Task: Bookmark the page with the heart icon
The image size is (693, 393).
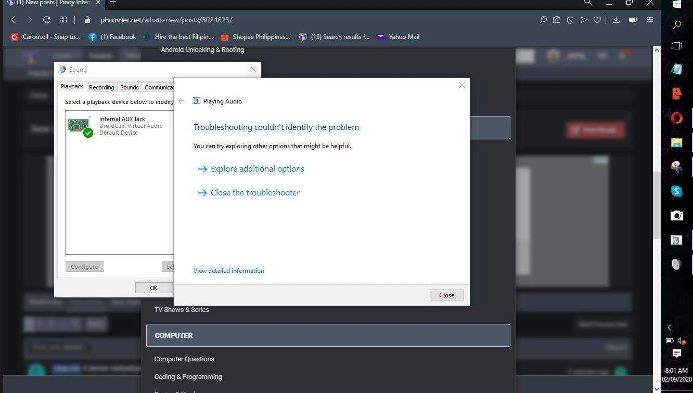Action: [x=597, y=20]
